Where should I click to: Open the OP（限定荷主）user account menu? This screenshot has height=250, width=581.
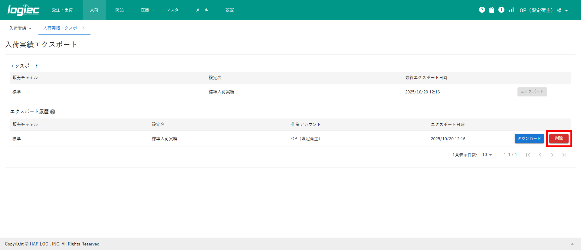[543, 10]
